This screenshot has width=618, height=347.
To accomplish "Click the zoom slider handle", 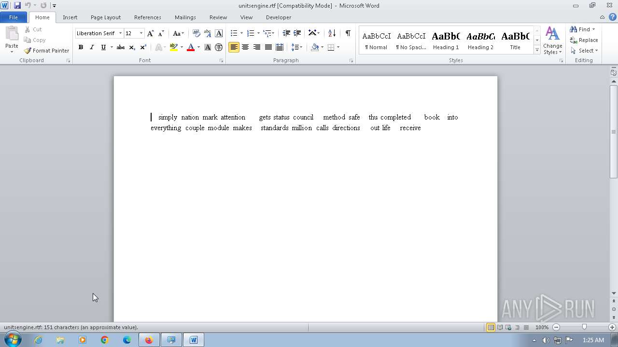I will tap(584, 327).
